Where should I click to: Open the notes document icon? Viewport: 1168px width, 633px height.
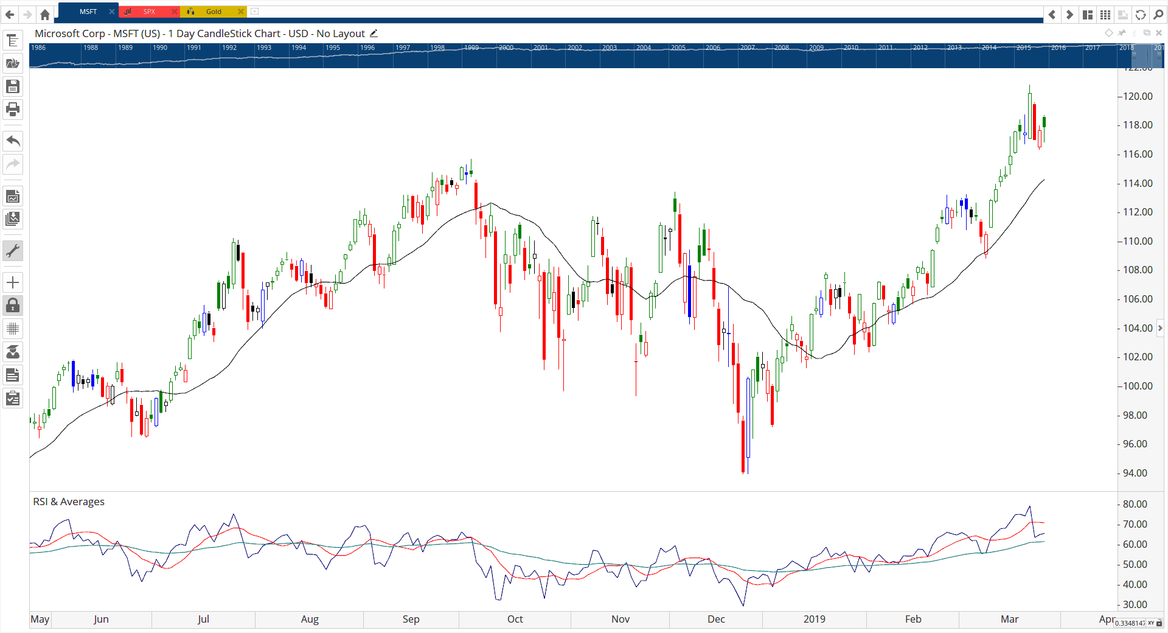click(x=13, y=375)
